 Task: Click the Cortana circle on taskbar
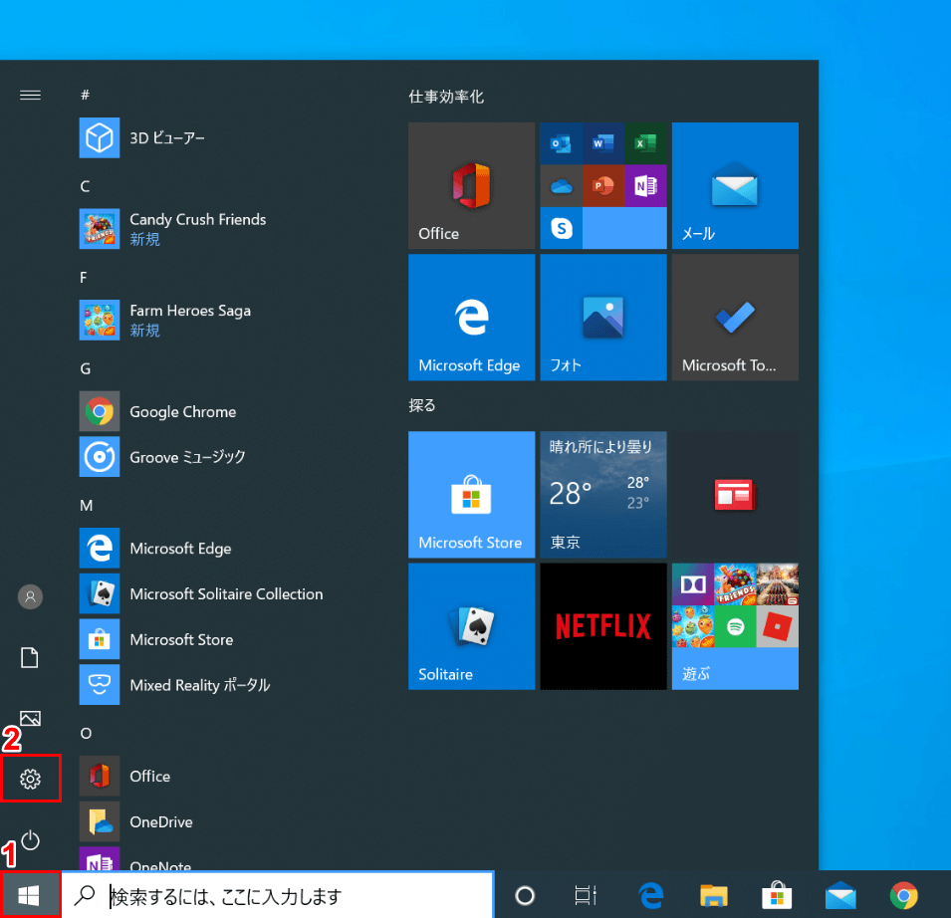(525, 895)
